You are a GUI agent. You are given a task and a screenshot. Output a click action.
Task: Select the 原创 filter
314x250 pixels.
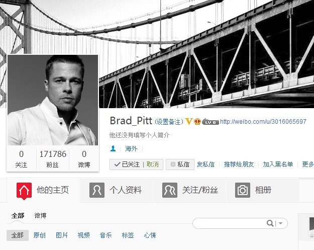[40, 235]
